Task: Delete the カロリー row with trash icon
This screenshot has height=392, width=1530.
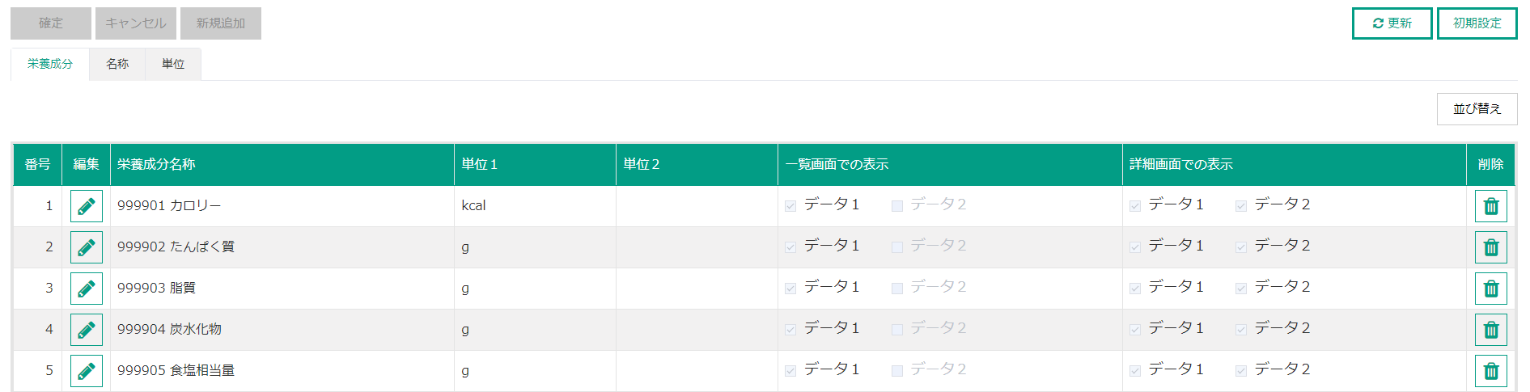Action: tap(1490, 206)
